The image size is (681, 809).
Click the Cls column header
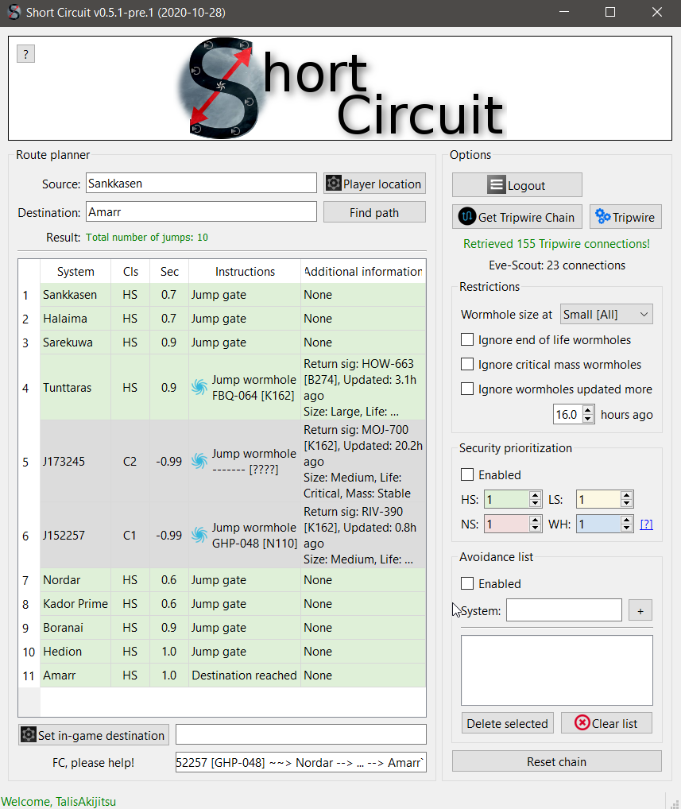[x=130, y=271]
